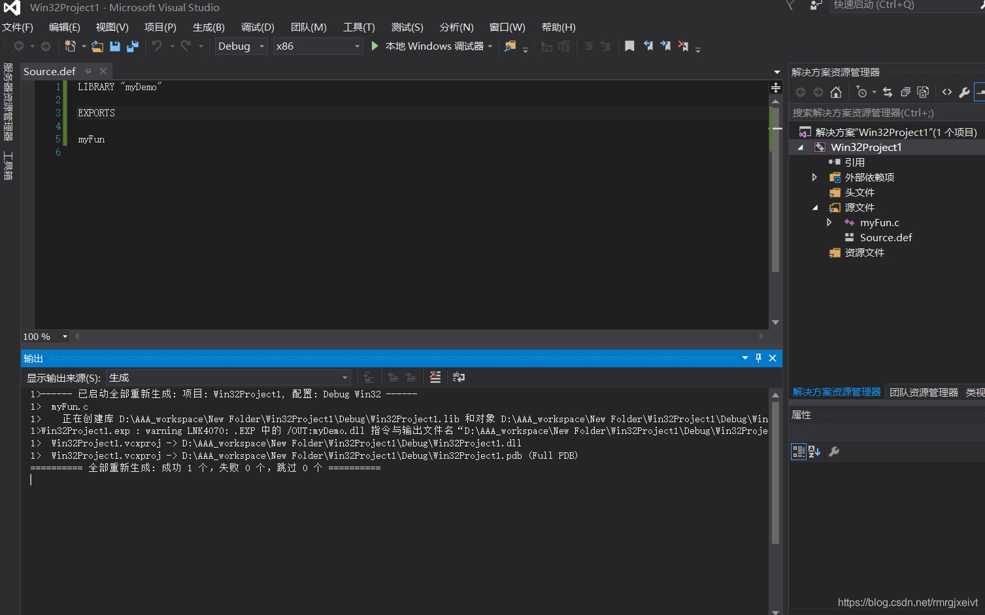Clear All icon in Output panel toolbar

coord(435,377)
